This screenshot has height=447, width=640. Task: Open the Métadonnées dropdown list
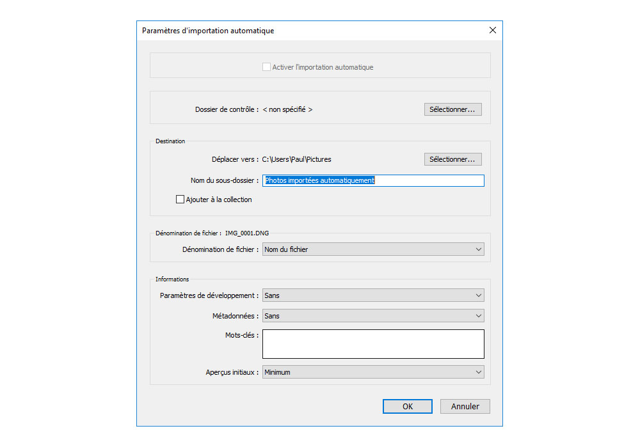click(373, 316)
